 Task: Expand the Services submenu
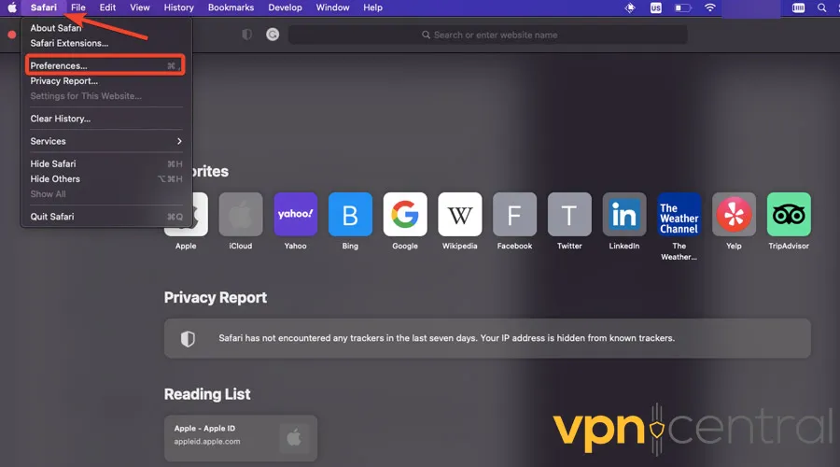click(x=105, y=141)
